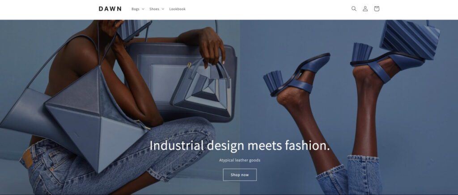Screen dimensions: 458x195
Task: Click the account login person icon
Action: 365,9
